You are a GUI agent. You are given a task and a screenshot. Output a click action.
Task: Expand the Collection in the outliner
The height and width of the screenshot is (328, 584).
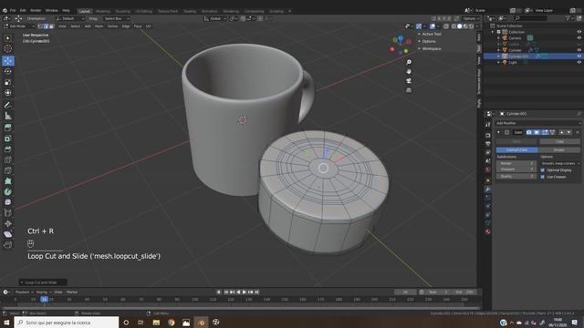tap(493, 32)
